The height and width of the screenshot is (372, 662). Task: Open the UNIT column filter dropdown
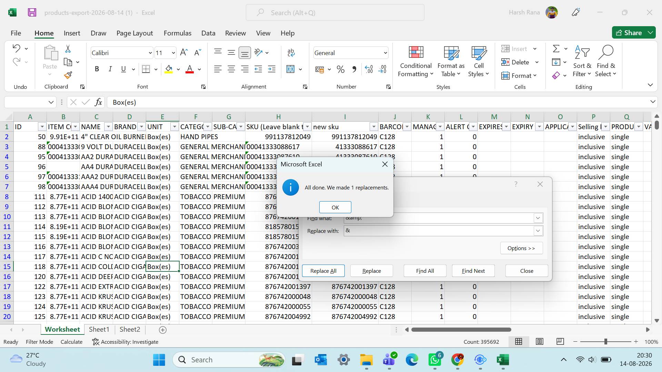coord(174,127)
